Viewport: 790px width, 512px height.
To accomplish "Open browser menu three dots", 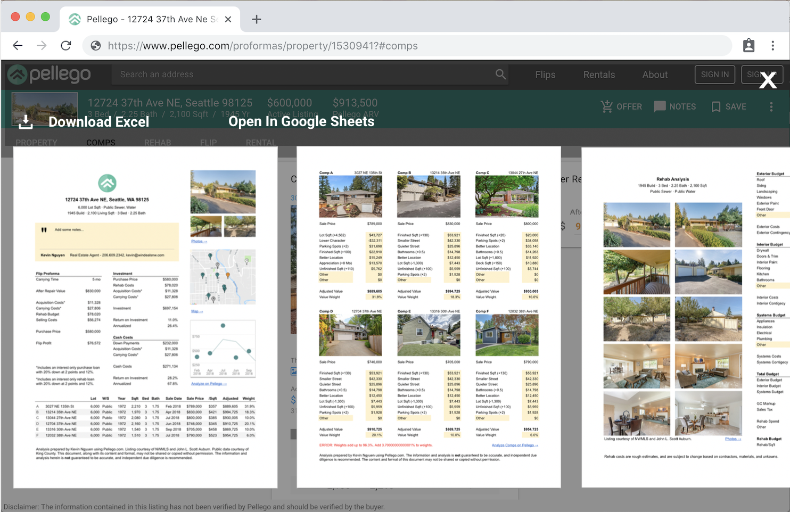I will 772,46.
